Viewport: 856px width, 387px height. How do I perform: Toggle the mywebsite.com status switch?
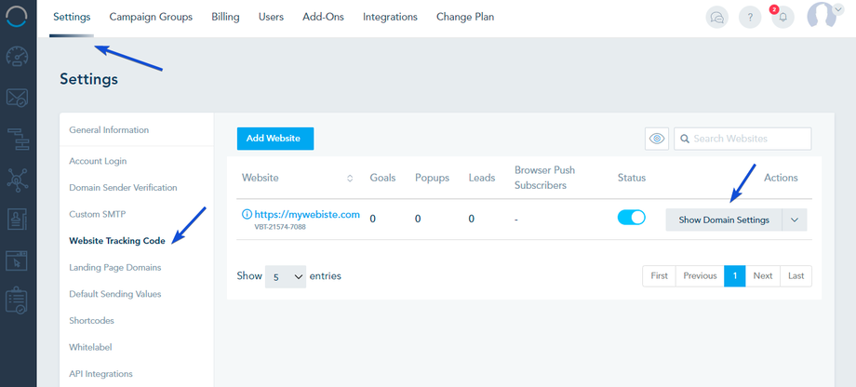632,219
